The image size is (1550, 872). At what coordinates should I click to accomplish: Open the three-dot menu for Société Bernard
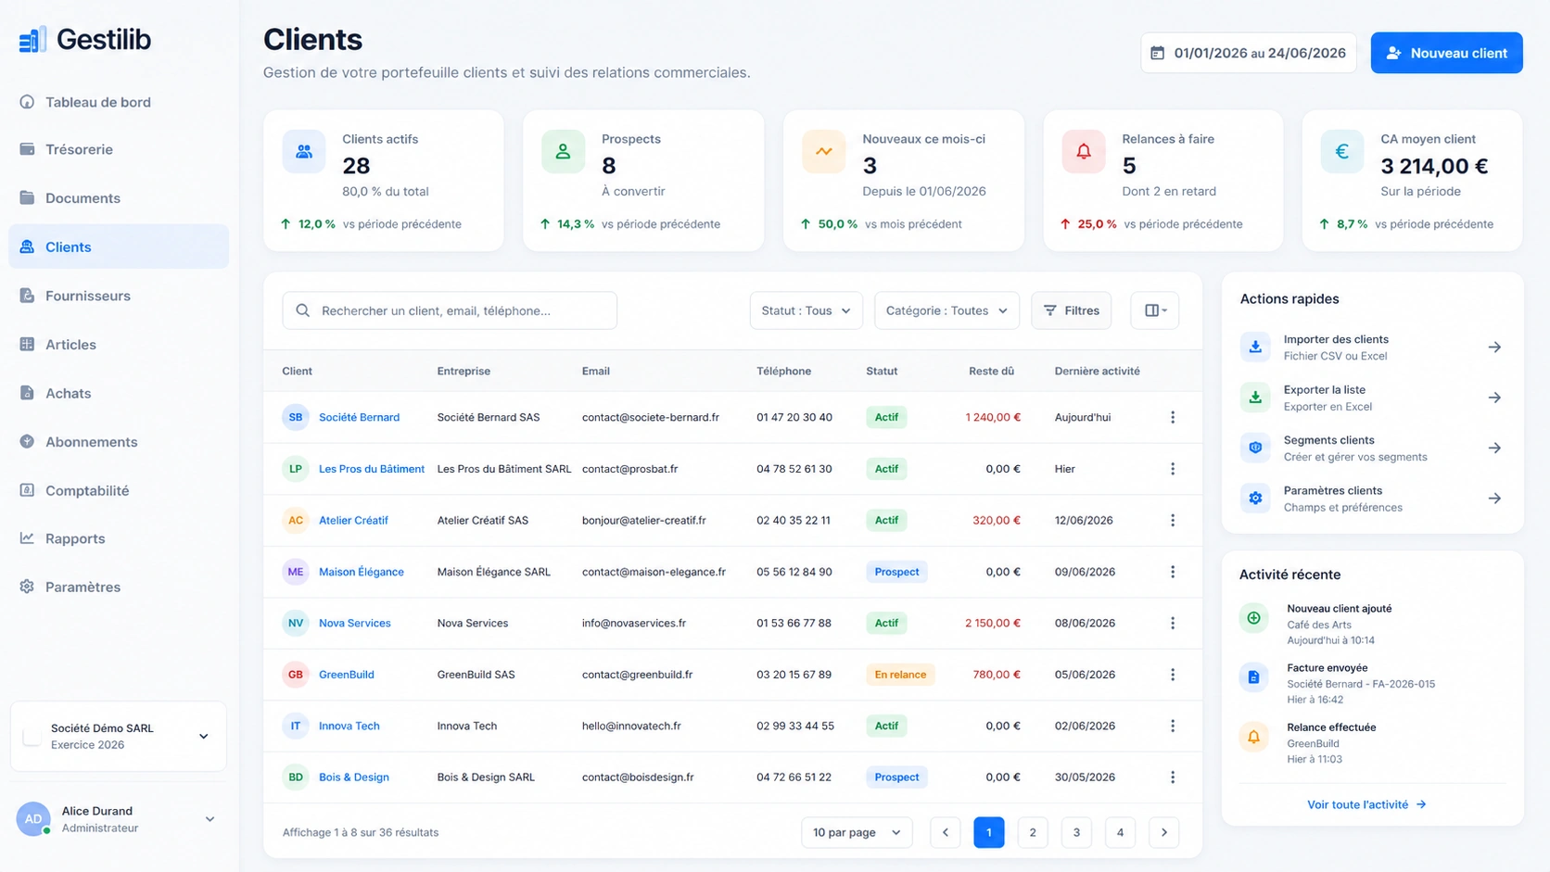pyautogui.click(x=1173, y=417)
